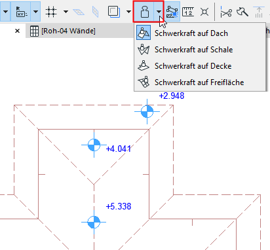Click the overlapping squares offset icon
Screen dimensions: 270x250
pyautogui.click(x=114, y=12)
